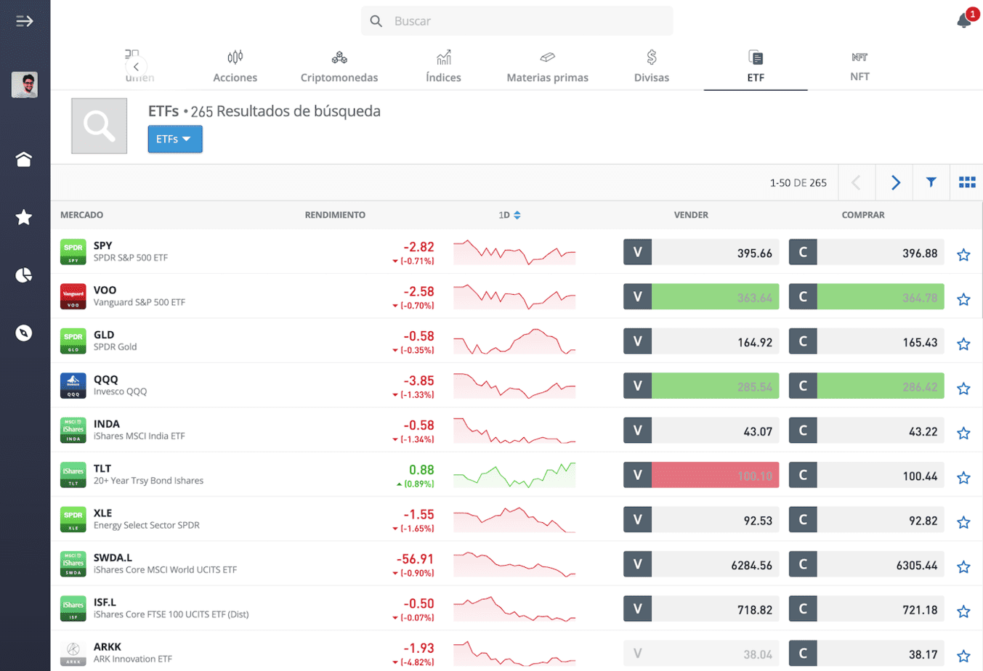Open the ARKK Innovation ETF logo icon
Image resolution: width=983 pixels, height=671 pixels.
tap(73, 653)
